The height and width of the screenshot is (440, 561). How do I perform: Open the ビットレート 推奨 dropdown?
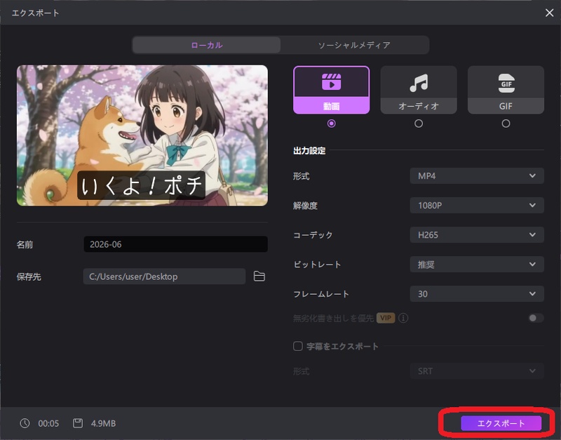pos(477,265)
